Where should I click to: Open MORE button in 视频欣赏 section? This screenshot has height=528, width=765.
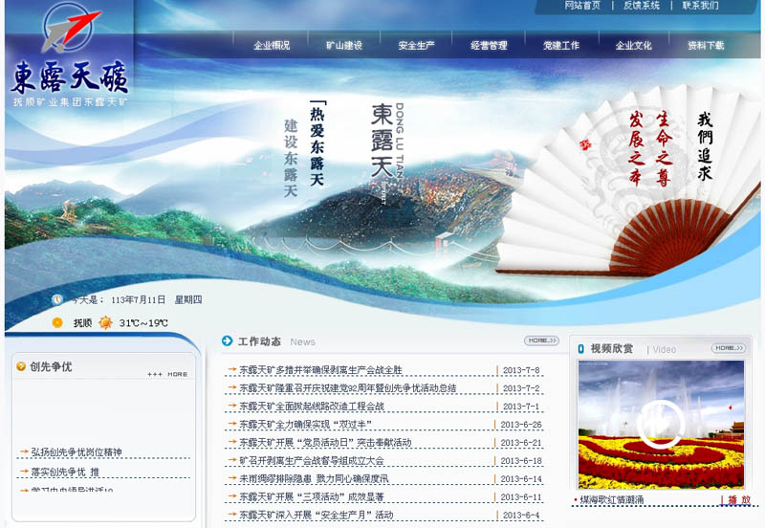(x=728, y=348)
